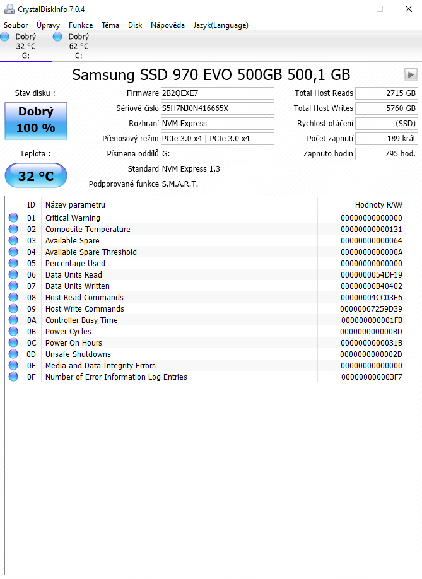
Task: Click the Název parametru column header
Action: click(179, 204)
